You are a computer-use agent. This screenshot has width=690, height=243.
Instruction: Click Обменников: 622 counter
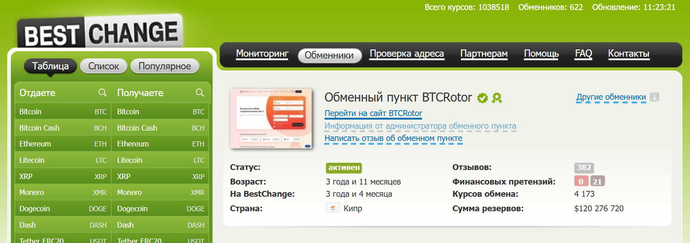pos(550,7)
